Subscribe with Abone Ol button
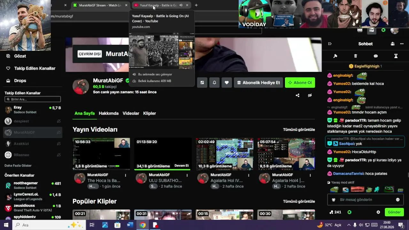The width and height of the screenshot is (409, 230). click(300, 82)
